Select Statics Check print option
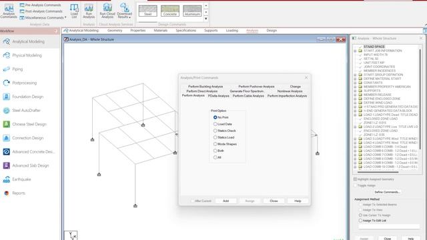The width and height of the screenshot is (427, 240). click(x=215, y=131)
